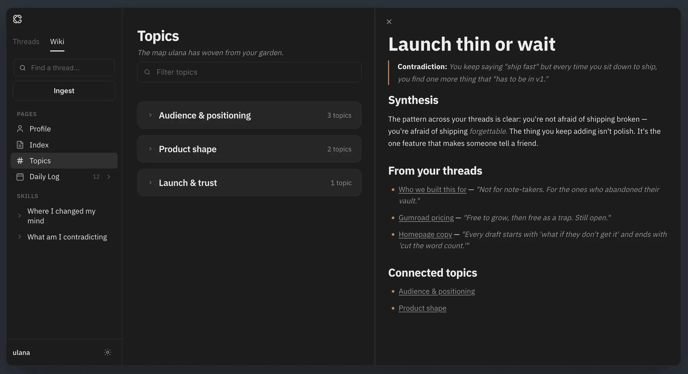Click the magnifier icon in Filter topics

pyautogui.click(x=147, y=72)
